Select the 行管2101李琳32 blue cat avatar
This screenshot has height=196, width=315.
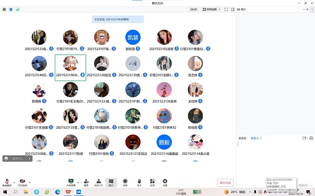click(164, 116)
